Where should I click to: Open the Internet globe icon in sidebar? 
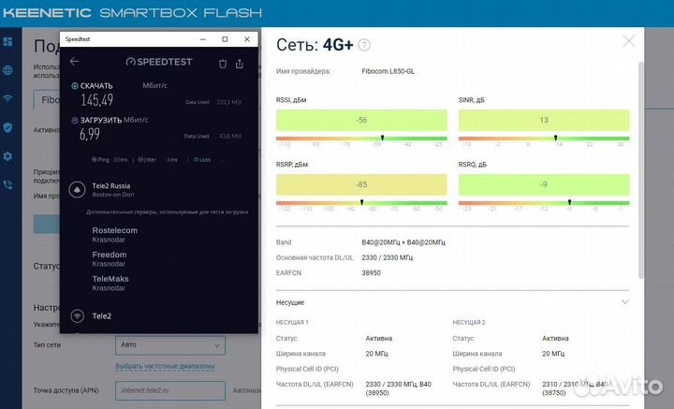tap(7, 70)
